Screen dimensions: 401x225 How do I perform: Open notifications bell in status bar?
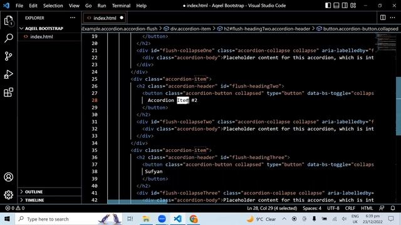(393, 208)
